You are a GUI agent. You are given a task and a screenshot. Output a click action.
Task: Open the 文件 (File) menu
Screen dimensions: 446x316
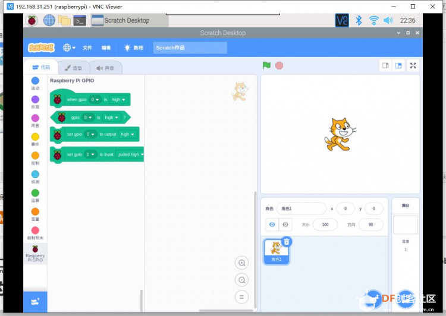point(87,48)
